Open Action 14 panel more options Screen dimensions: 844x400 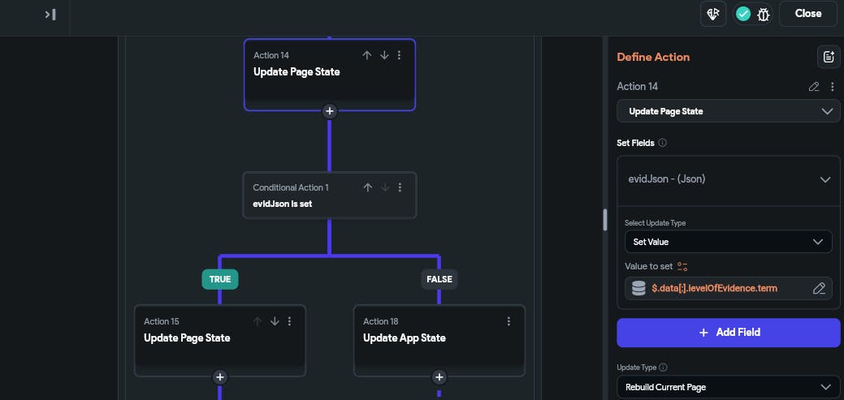pyautogui.click(x=832, y=87)
